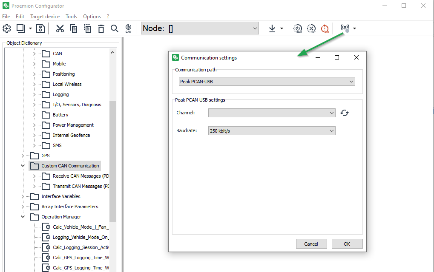Viewport: 434px width, 272px height.
Task: Click the save configuration disk icon
Action: coord(40,28)
